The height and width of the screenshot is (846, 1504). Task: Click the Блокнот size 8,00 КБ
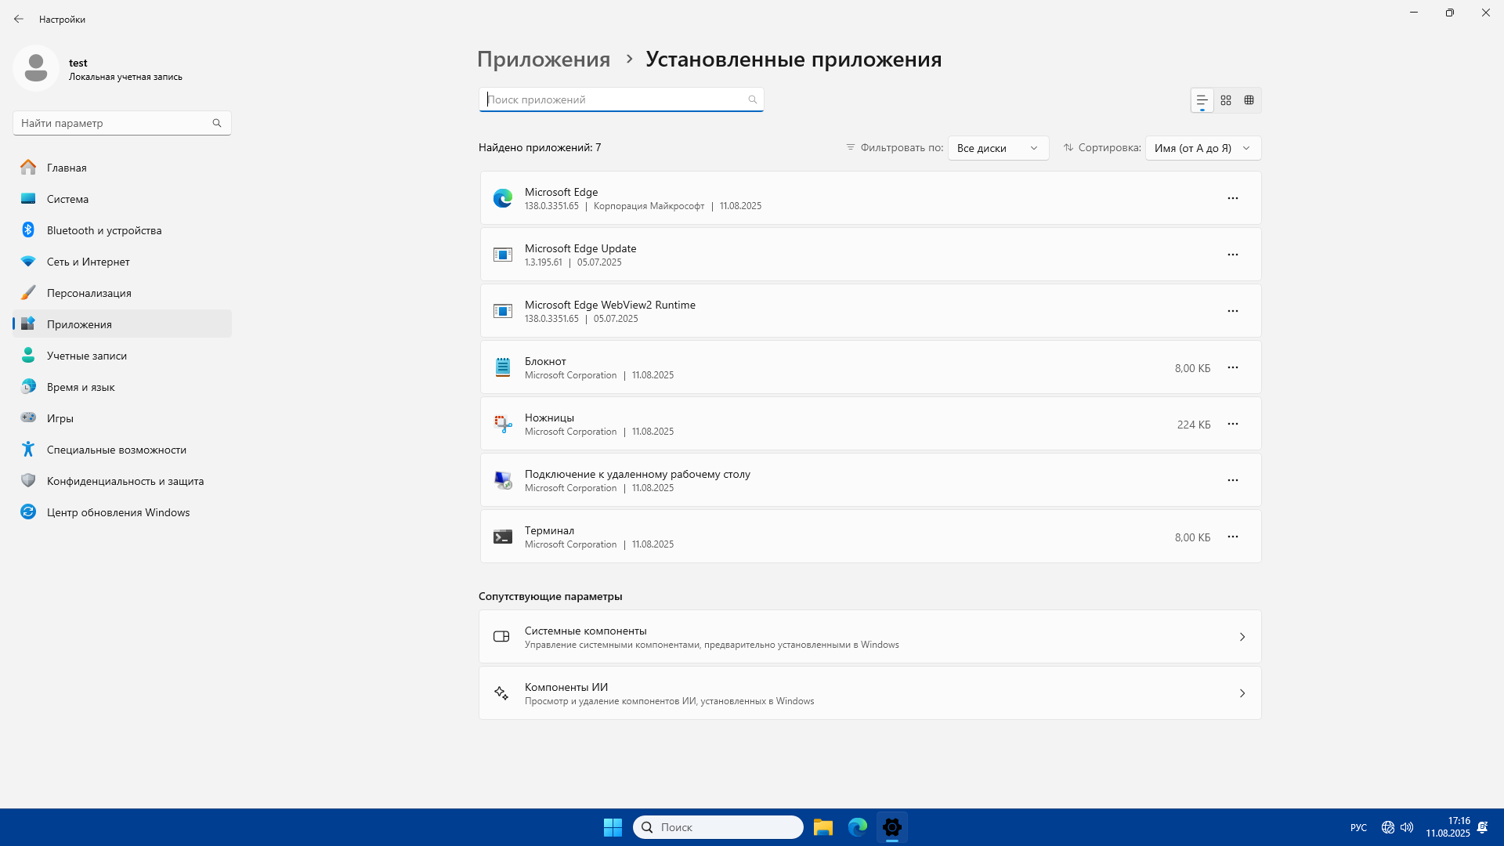coord(1192,368)
